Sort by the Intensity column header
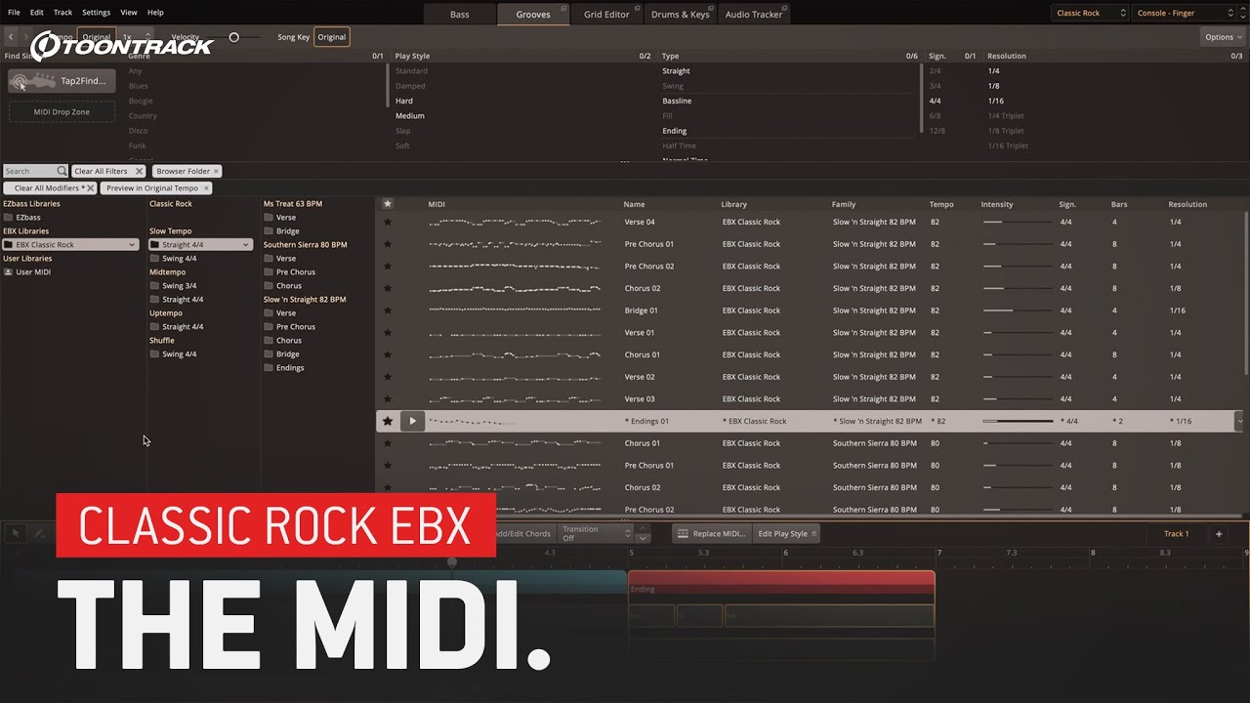The width and height of the screenshot is (1250, 703). pyautogui.click(x=997, y=204)
